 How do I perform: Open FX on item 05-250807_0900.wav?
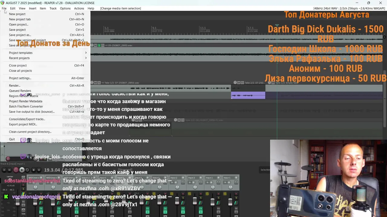click(103, 45)
